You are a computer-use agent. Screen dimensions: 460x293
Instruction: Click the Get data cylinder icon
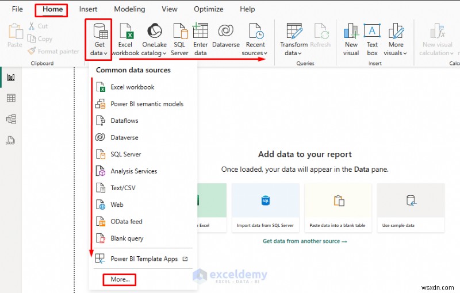(x=100, y=31)
